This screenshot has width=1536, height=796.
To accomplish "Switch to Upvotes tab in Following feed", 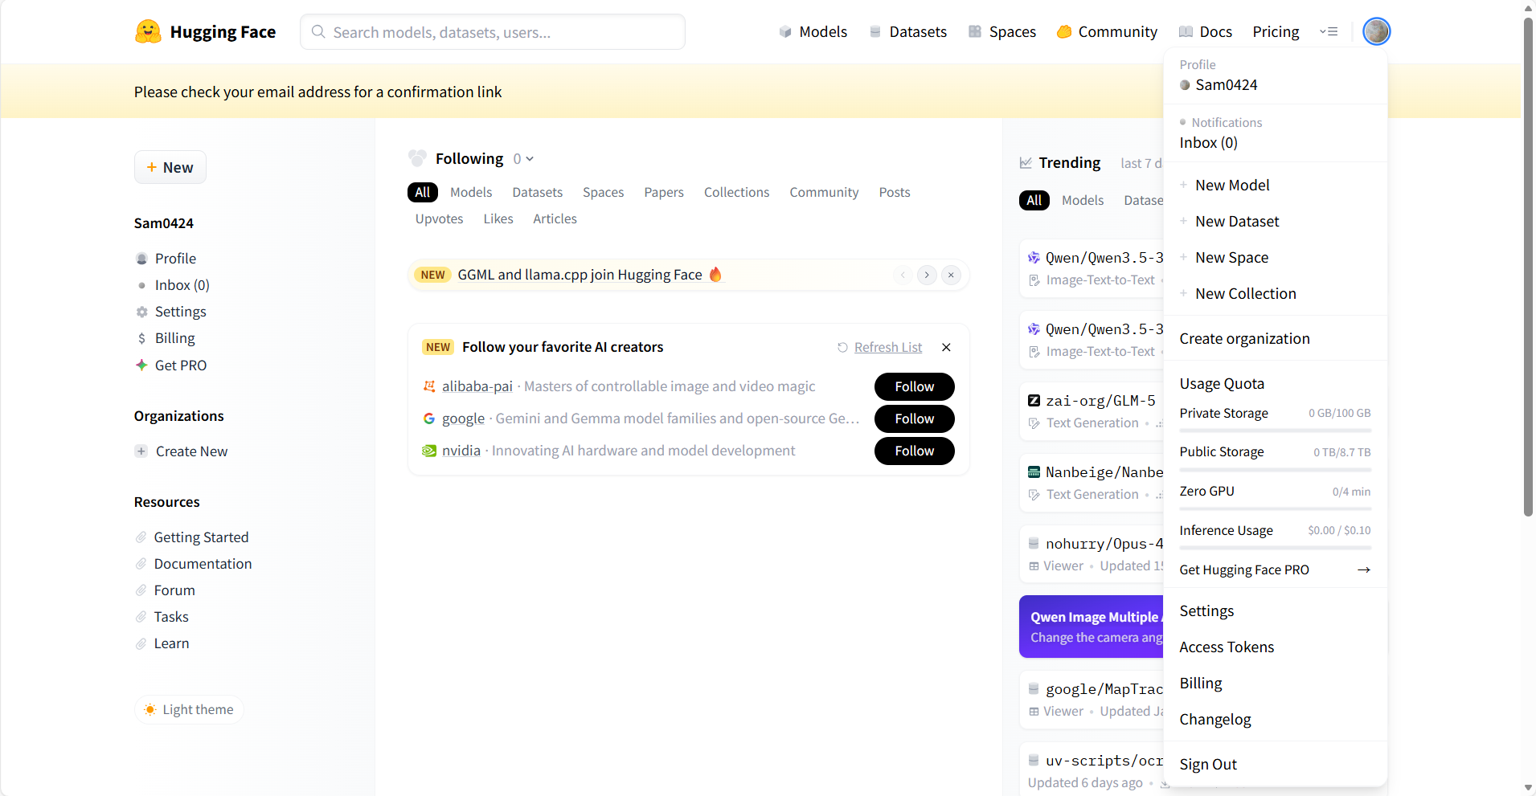I will click(x=440, y=219).
